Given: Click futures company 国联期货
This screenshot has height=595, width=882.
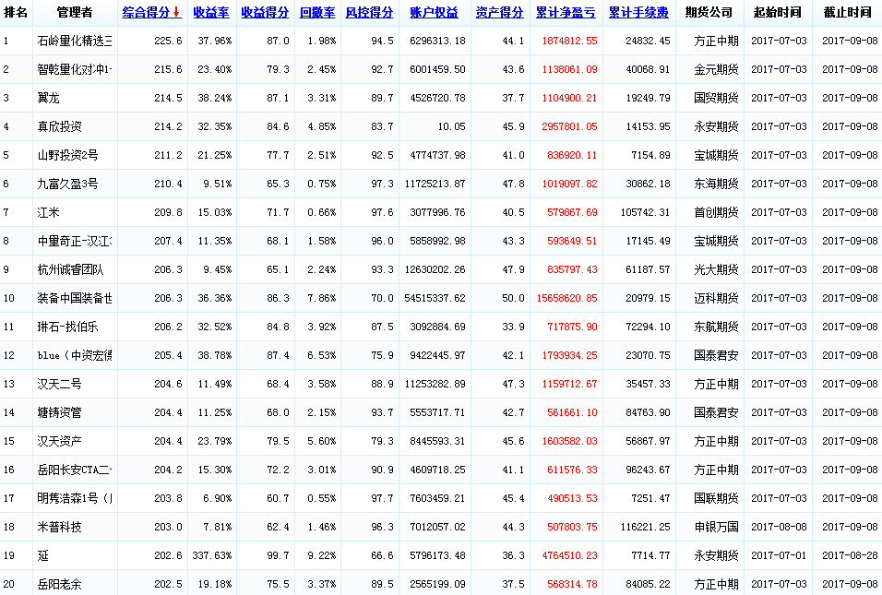Looking at the screenshot, I should pos(716,498).
